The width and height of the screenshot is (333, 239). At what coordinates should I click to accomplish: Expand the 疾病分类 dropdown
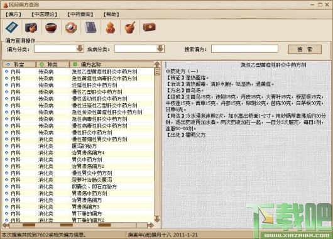(160, 48)
